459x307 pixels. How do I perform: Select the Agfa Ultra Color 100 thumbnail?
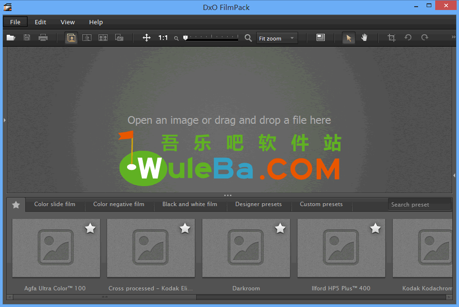tap(56, 248)
